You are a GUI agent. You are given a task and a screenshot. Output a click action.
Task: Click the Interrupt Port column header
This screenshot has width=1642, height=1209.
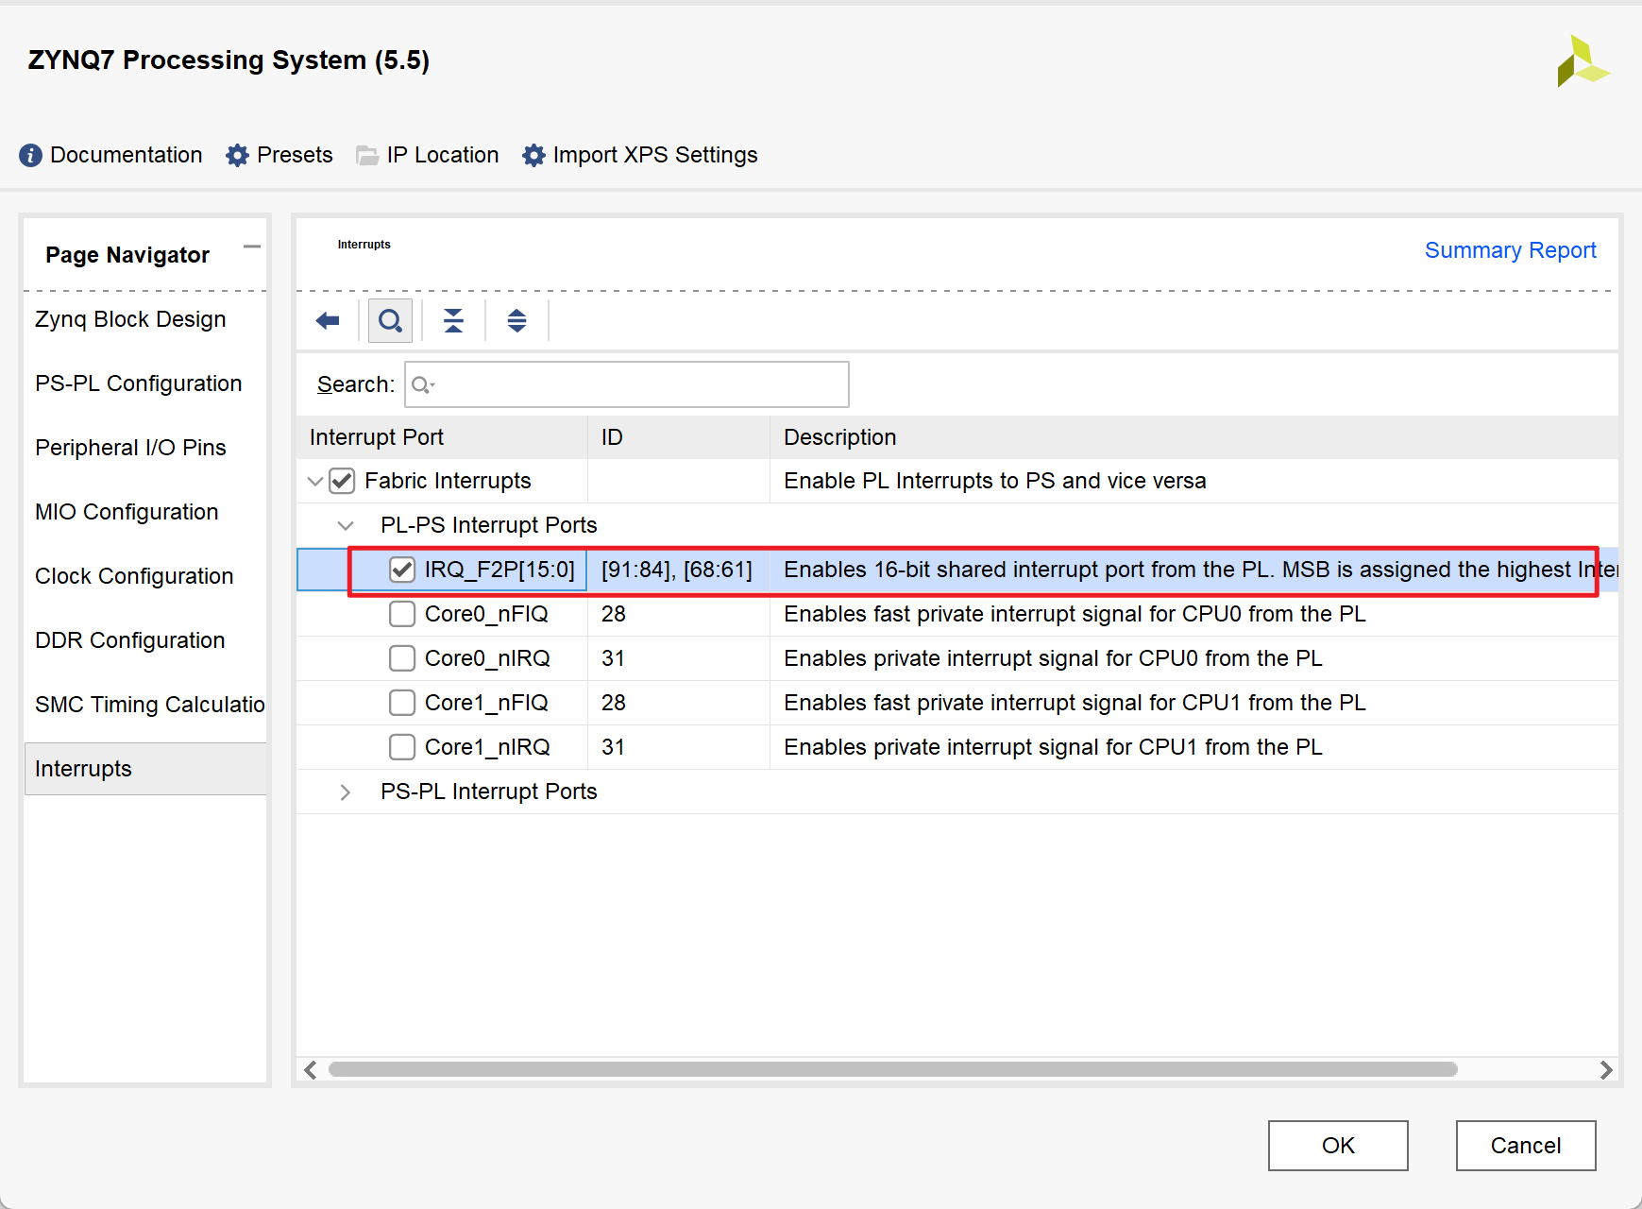[x=442, y=437]
